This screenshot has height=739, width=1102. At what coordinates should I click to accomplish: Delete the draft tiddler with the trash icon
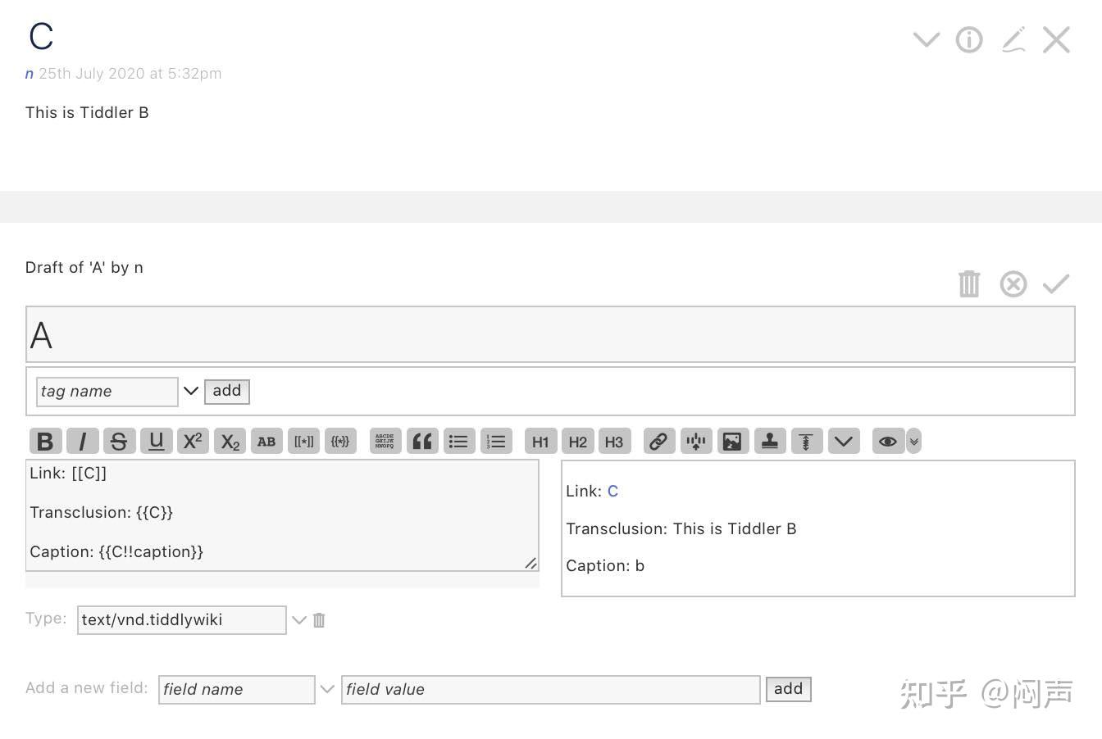[x=969, y=284]
